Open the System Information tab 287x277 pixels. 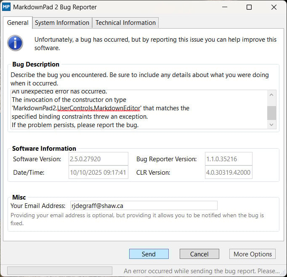point(62,23)
